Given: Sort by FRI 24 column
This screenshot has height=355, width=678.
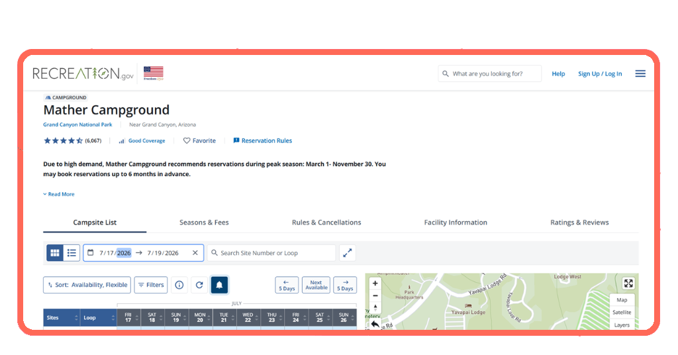Looking at the screenshot, I should (297, 318).
